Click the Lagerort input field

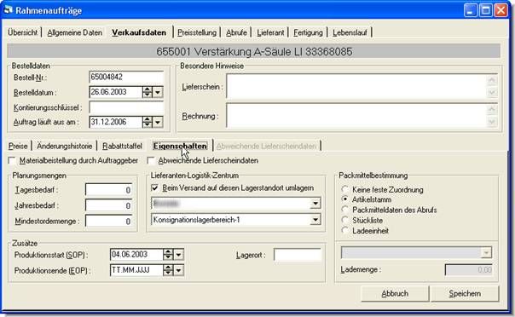[298, 255]
